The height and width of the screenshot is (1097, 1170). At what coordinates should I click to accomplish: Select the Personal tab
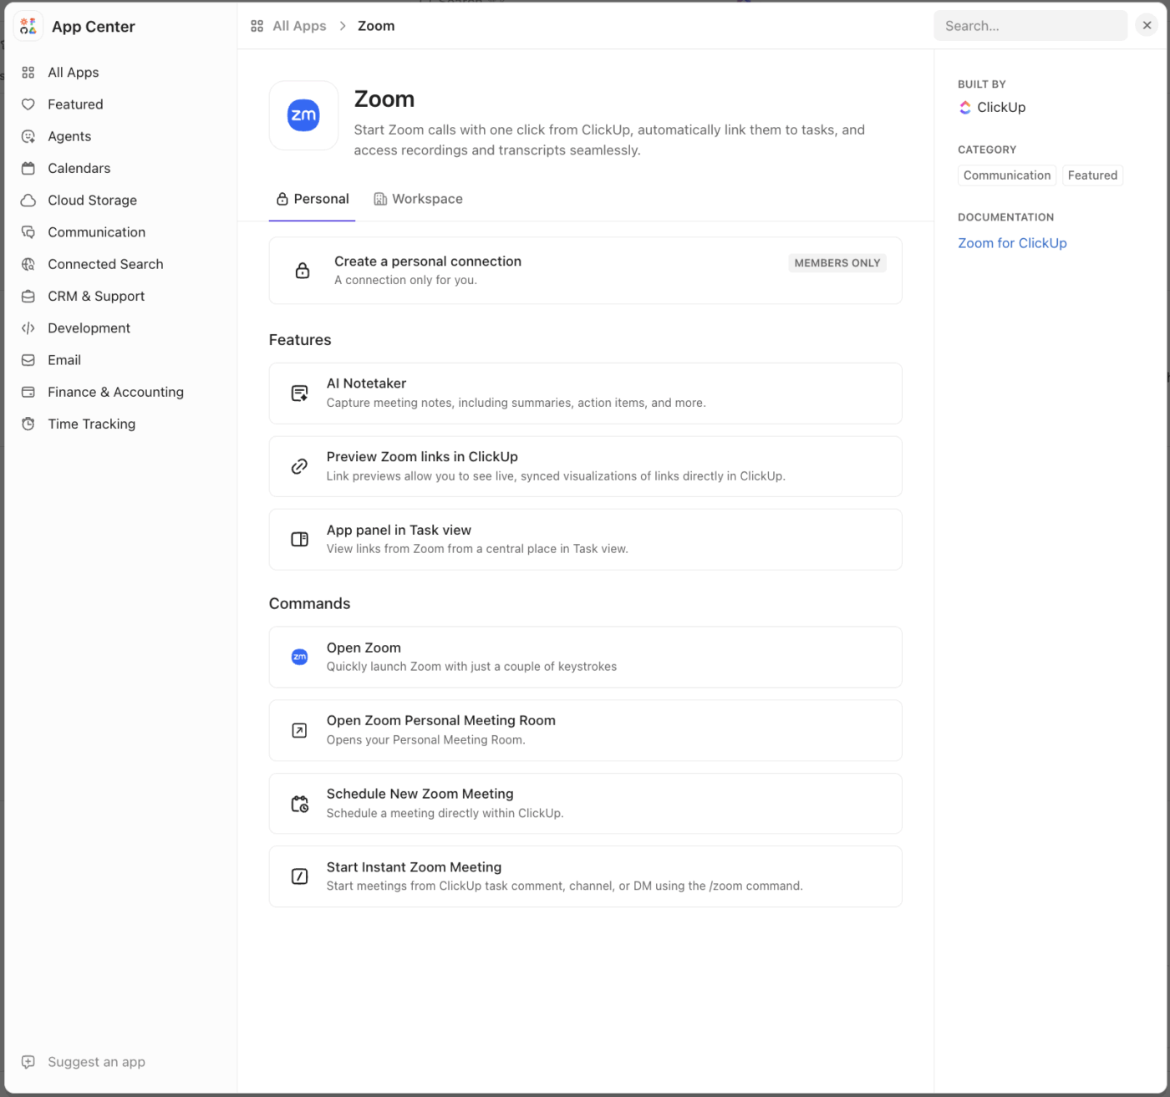pos(312,199)
